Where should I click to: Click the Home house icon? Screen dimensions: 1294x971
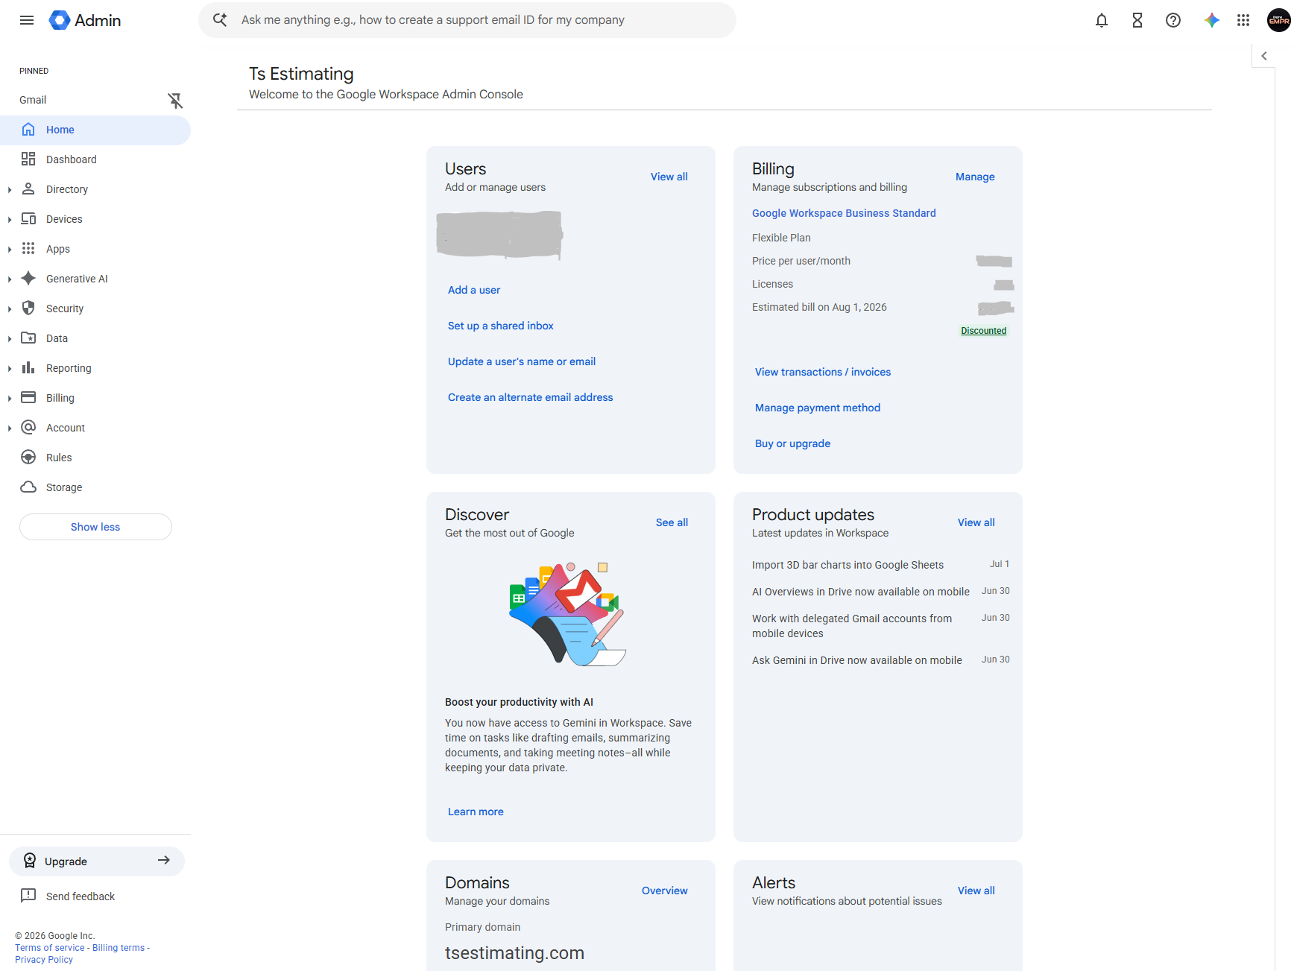(x=28, y=130)
